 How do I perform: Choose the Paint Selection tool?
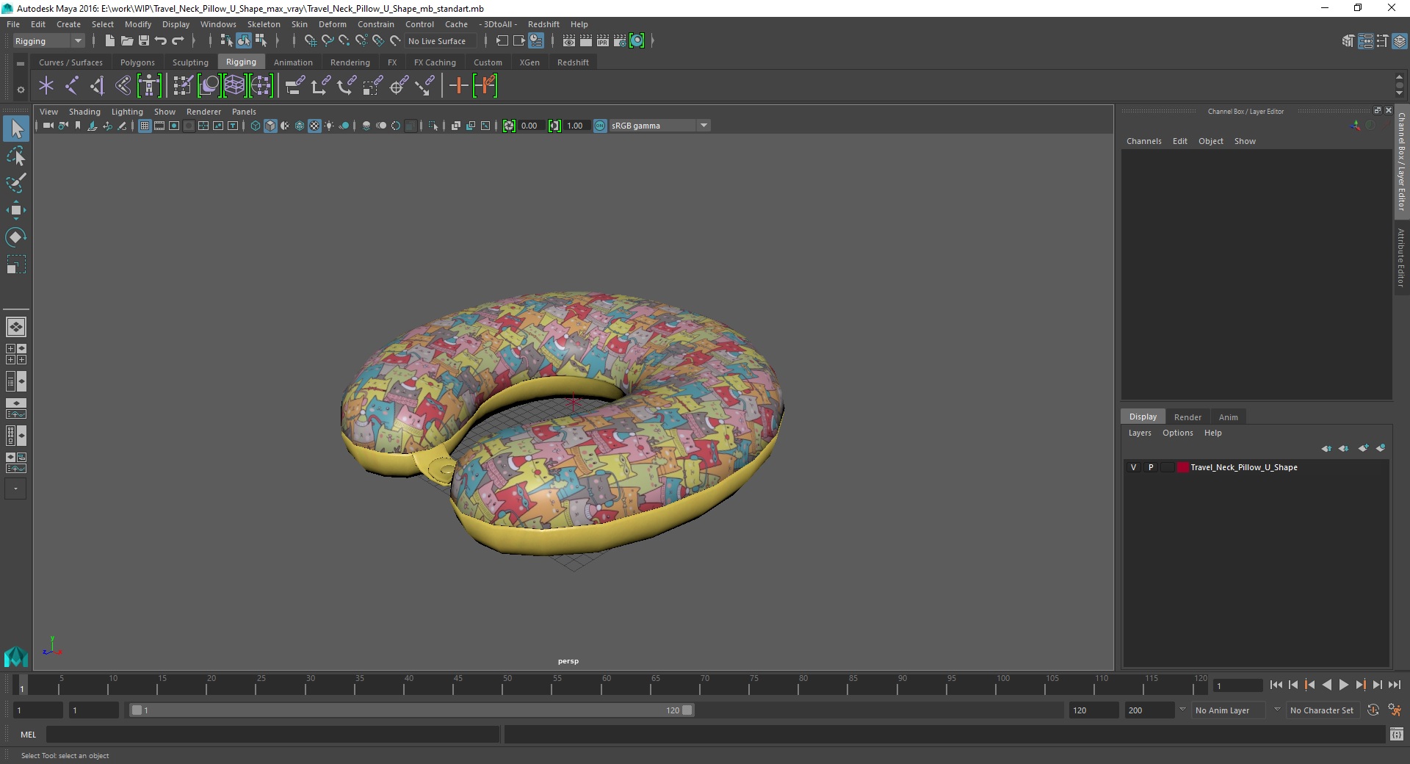[16, 183]
